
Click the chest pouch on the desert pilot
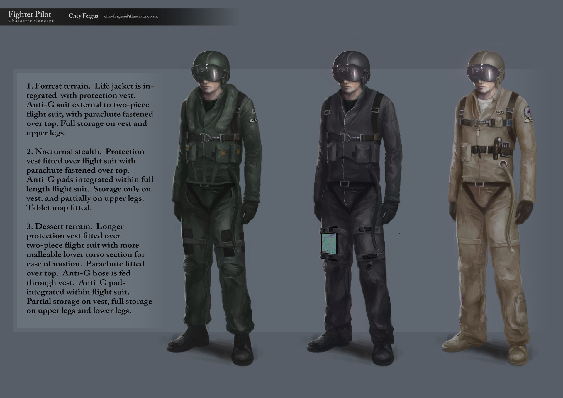point(499,123)
